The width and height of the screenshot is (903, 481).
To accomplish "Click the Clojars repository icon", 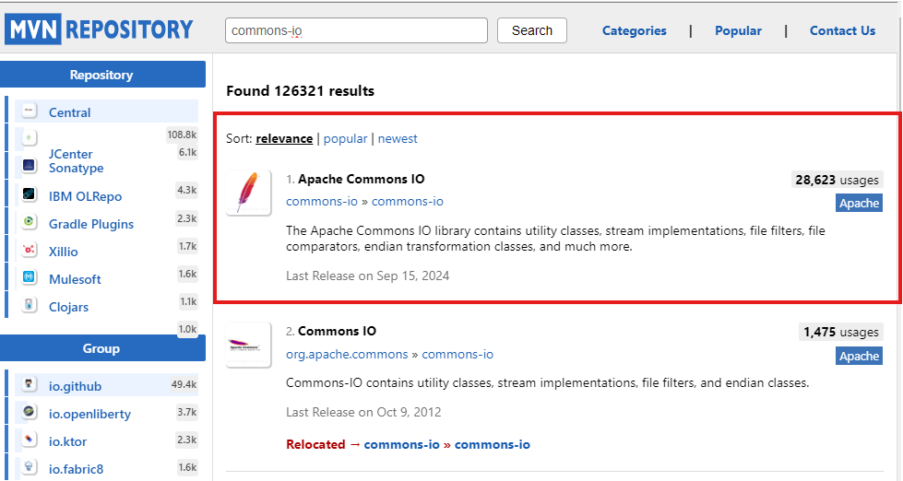I will [x=30, y=304].
